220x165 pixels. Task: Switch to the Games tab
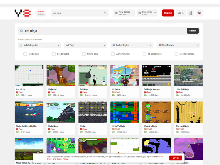pos(41,11)
